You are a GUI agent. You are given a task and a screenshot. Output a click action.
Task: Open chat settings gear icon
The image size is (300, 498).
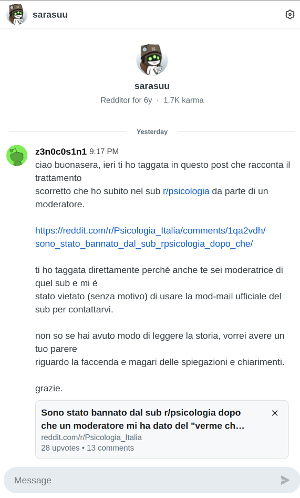pos(289,15)
